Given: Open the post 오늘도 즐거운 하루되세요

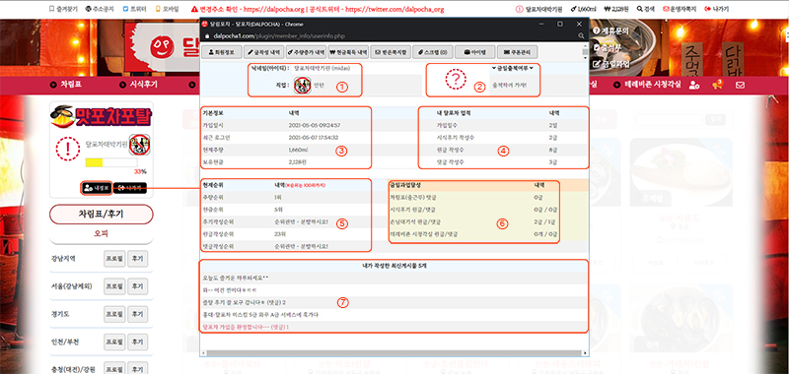Looking at the screenshot, I should tap(236, 278).
